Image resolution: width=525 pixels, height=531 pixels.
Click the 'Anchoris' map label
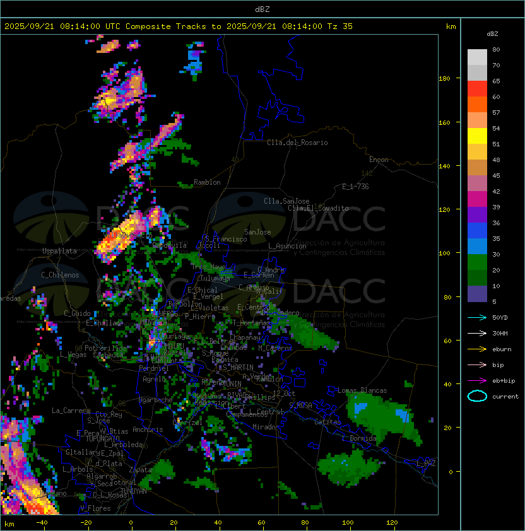148,429
